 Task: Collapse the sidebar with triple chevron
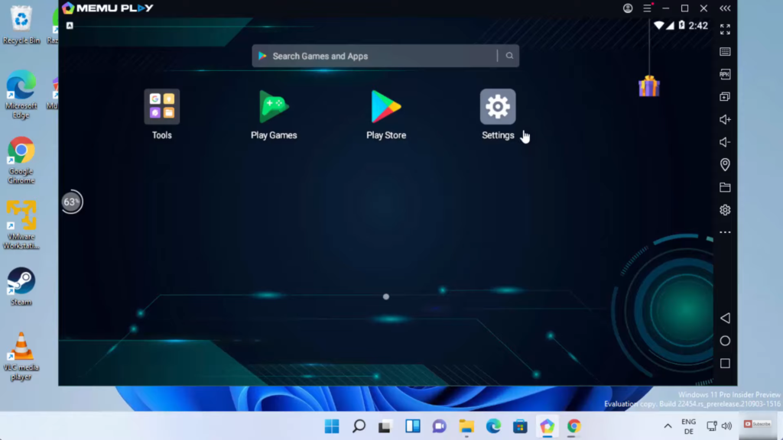tap(725, 8)
